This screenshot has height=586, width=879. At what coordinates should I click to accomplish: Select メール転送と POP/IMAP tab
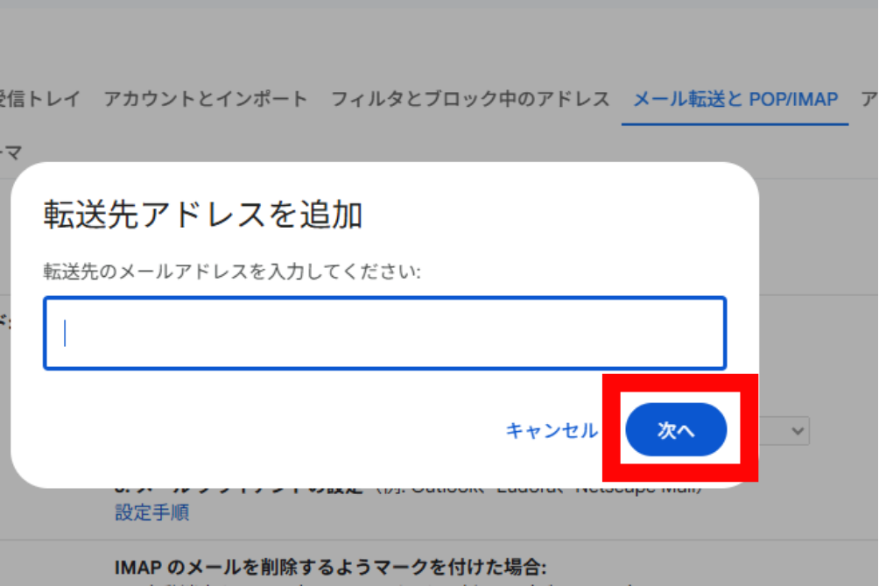(x=735, y=99)
